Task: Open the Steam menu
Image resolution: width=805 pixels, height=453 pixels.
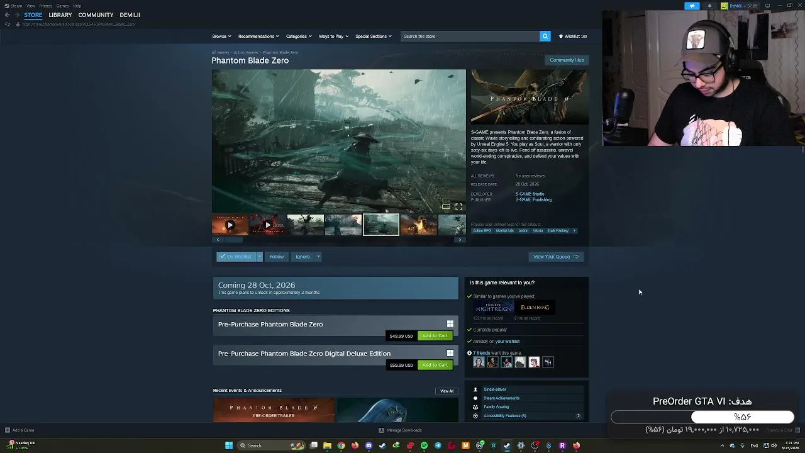Action: (x=14, y=6)
